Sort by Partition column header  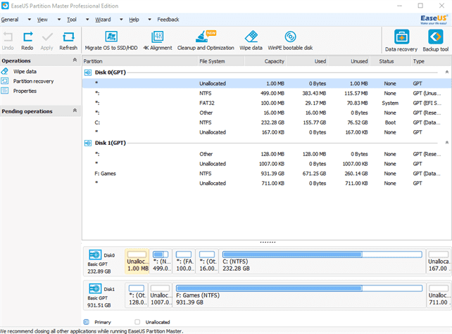coord(140,61)
